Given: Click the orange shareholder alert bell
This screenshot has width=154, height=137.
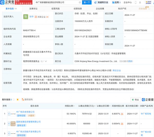Looking at the screenshot, I should tap(17, 99).
